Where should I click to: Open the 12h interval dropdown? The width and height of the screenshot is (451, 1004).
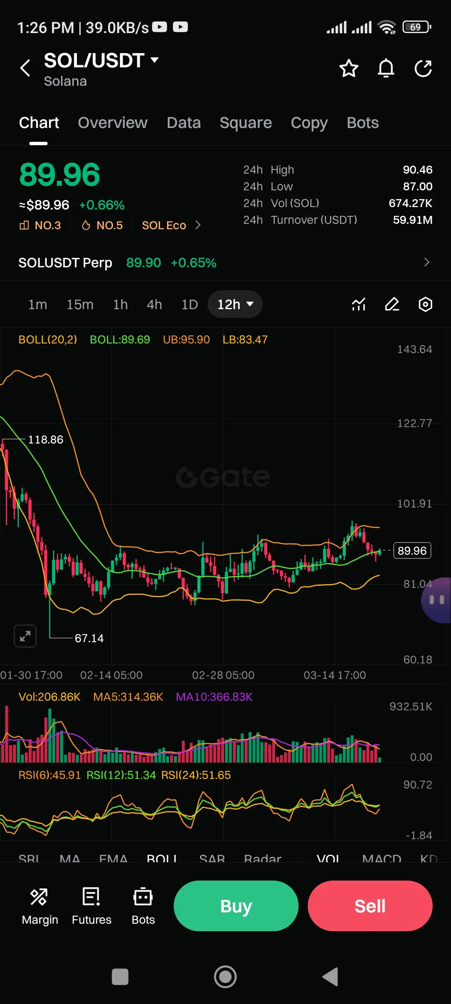pyautogui.click(x=235, y=304)
